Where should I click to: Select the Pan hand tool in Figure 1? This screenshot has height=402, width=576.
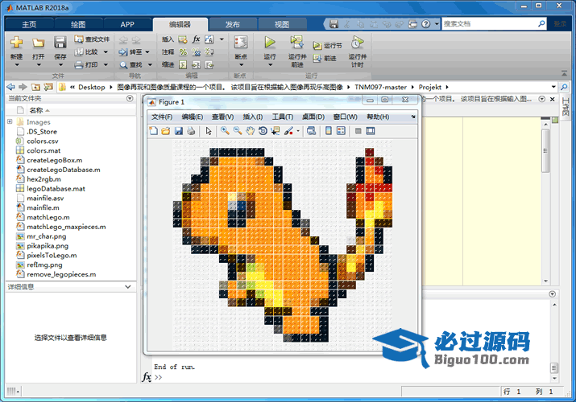pyautogui.click(x=251, y=131)
